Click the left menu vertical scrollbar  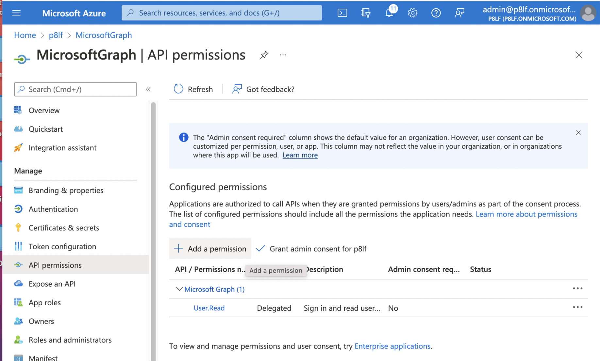(153, 228)
